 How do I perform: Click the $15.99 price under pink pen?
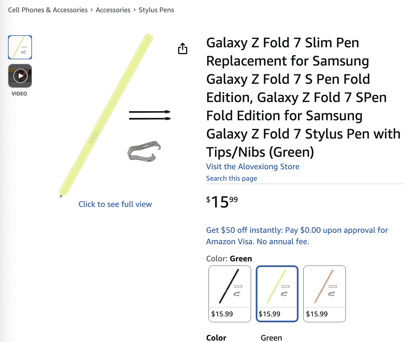coord(317,314)
